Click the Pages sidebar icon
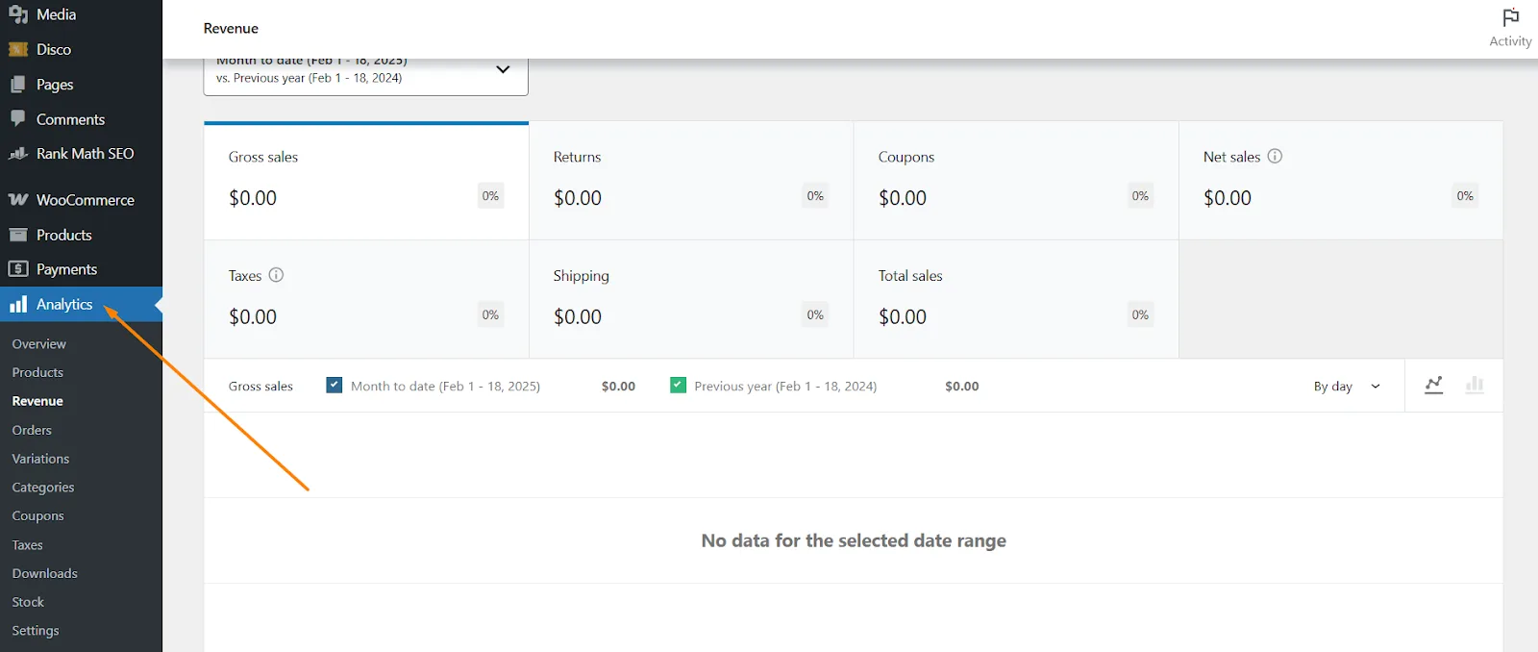Image resolution: width=1538 pixels, height=652 pixels. pos(18,85)
